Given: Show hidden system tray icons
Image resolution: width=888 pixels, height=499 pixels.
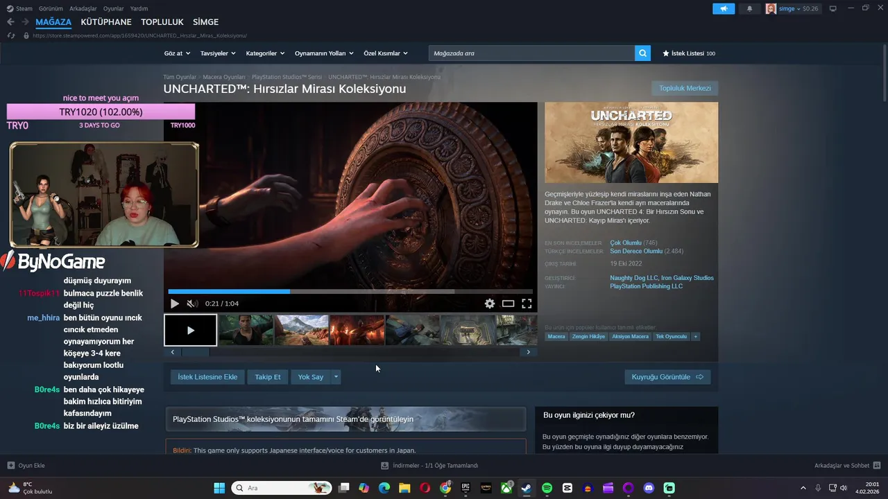Looking at the screenshot, I should pos(803,488).
